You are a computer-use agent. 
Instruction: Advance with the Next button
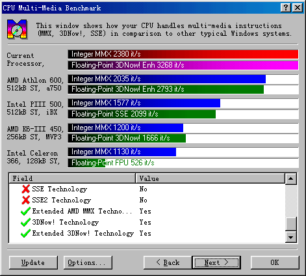[x=216, y=262]
